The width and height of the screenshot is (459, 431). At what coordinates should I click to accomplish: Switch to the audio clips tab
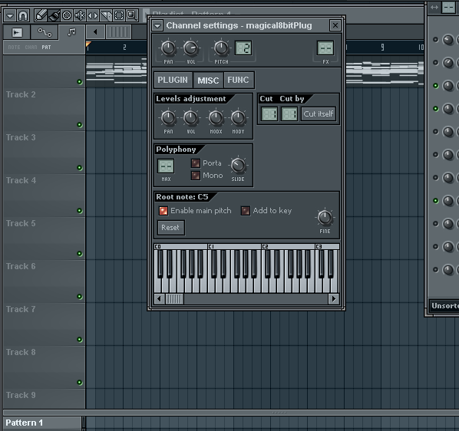[x=17, y=32]
